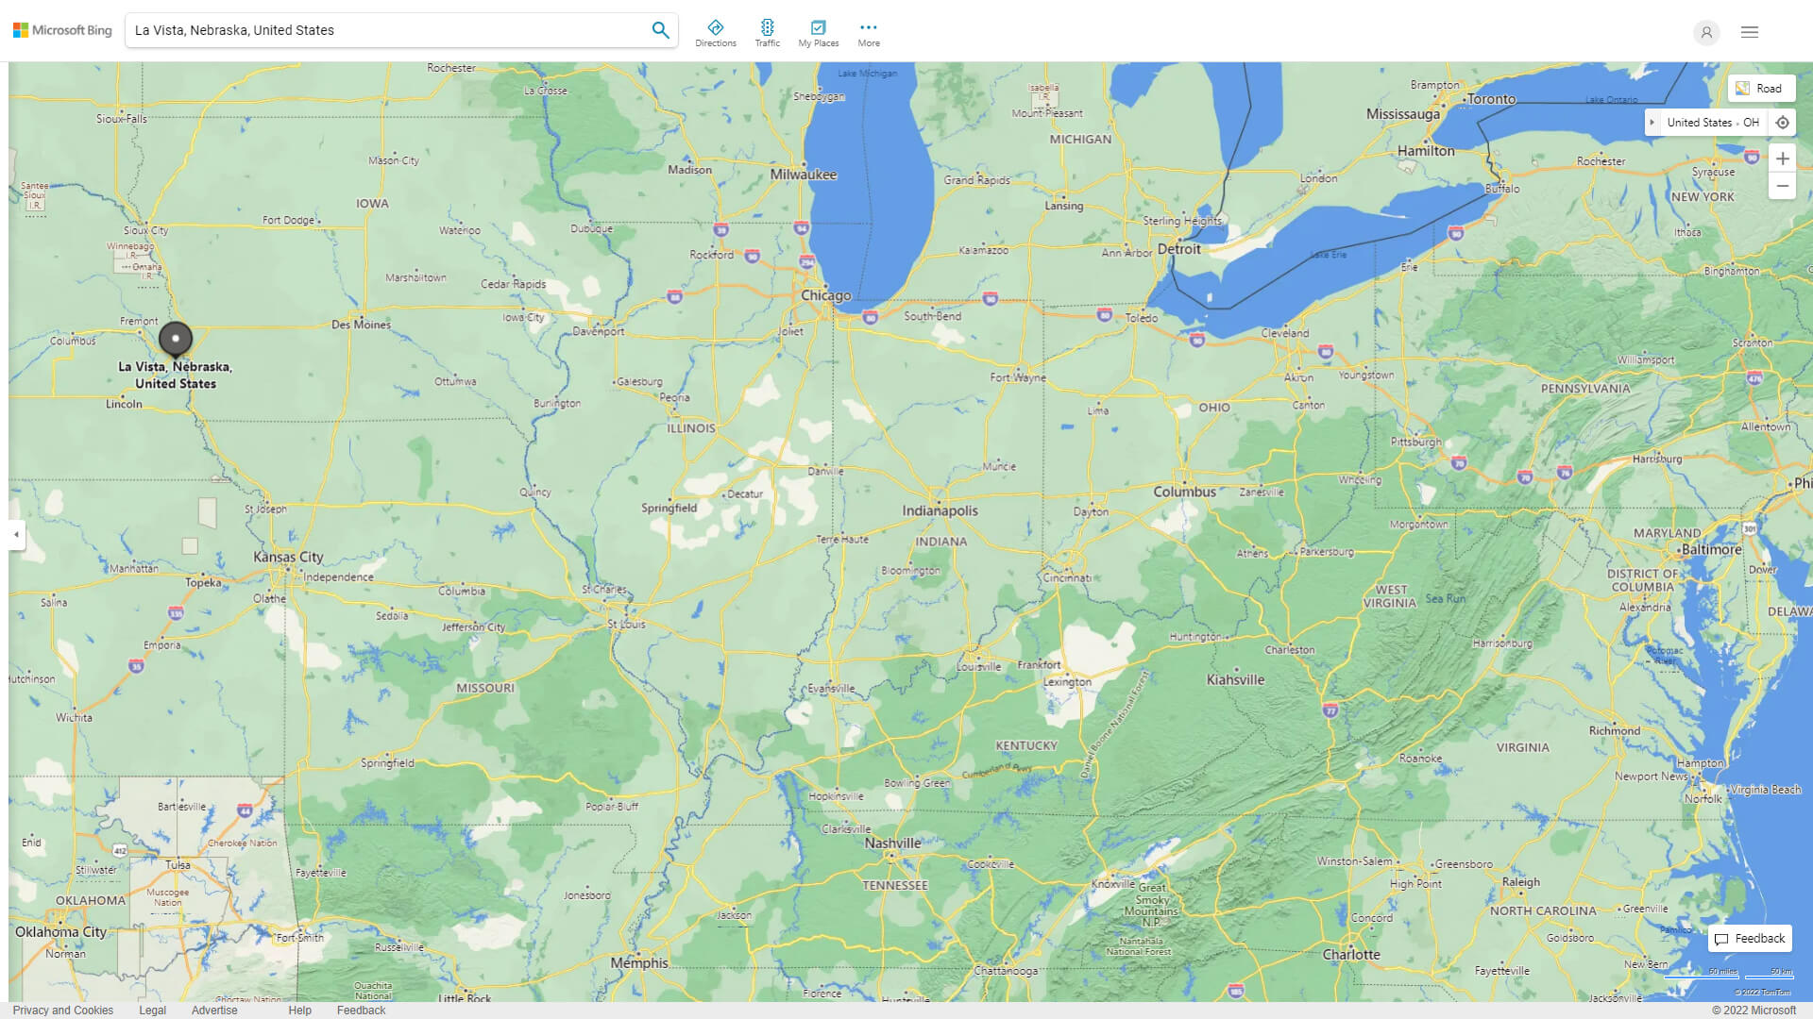Screen dimensions: 1813x1019
Task: Select the La Vista map pin
Action: 176,338
